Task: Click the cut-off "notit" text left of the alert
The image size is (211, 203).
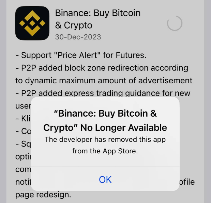Action: (x=23, y=182)
